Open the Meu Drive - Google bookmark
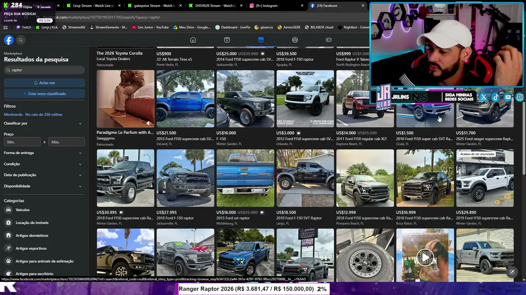 (192, 27)
